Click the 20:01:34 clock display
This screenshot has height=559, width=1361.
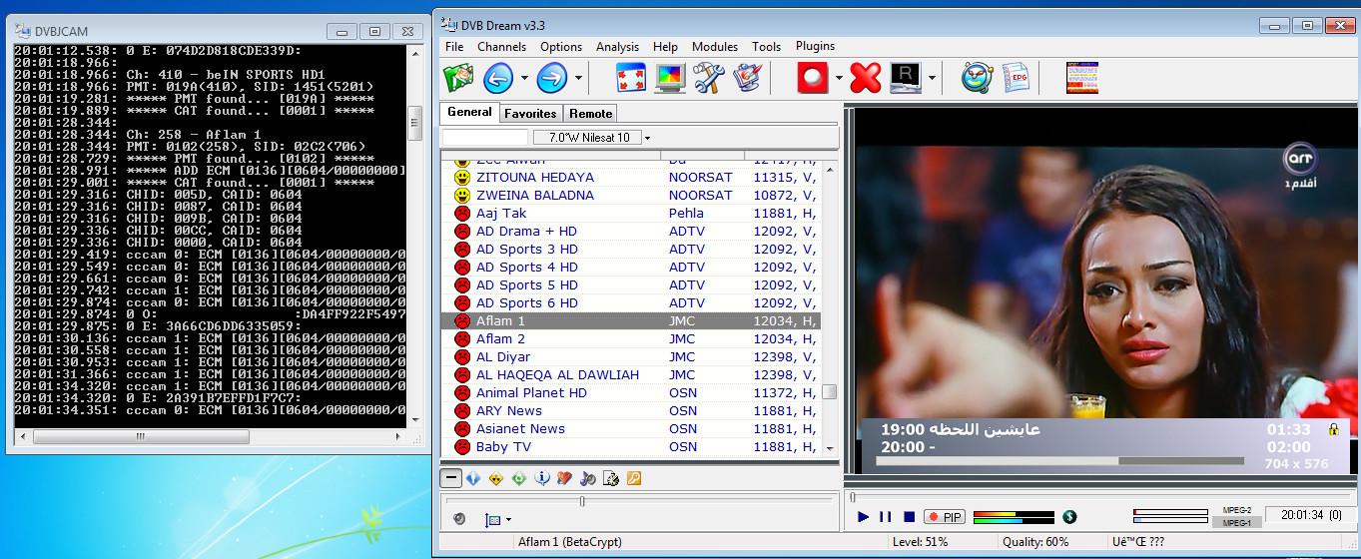pyautogui.click(x=1308, y=515)
